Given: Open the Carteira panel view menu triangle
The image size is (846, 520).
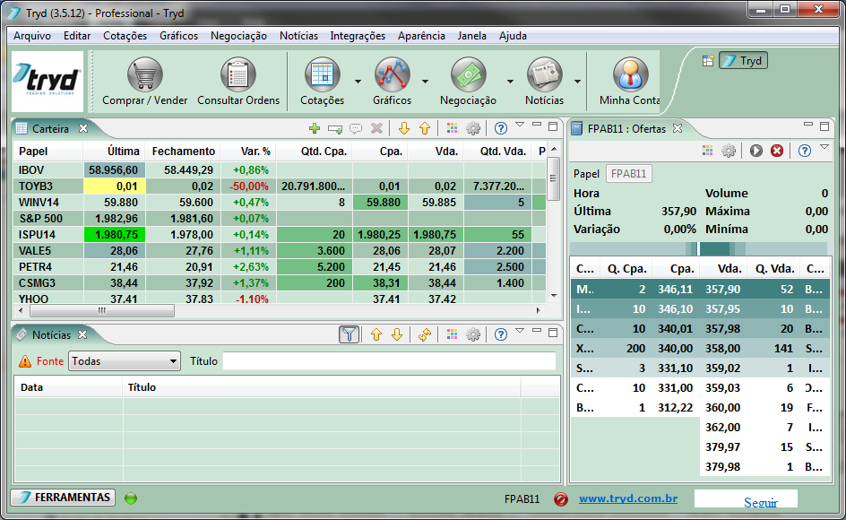Looking at the screenshot, I should 520,125.
